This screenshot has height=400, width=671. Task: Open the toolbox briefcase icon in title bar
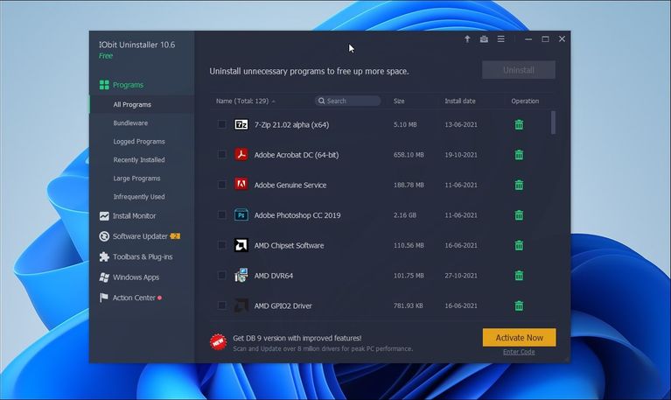pos(484,39)
